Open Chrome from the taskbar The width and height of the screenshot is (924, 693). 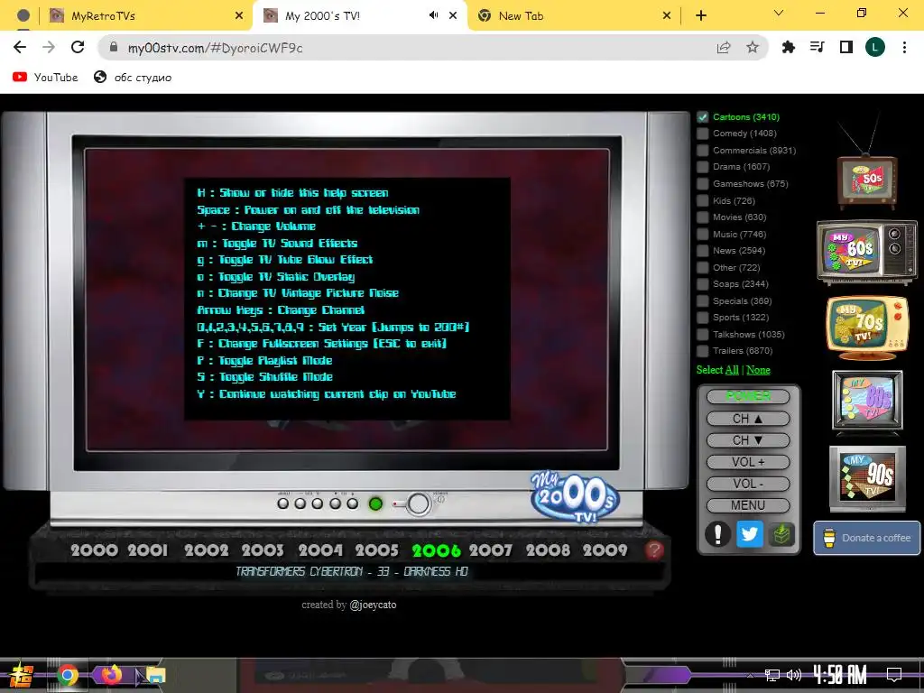click(x=68, y=675)
